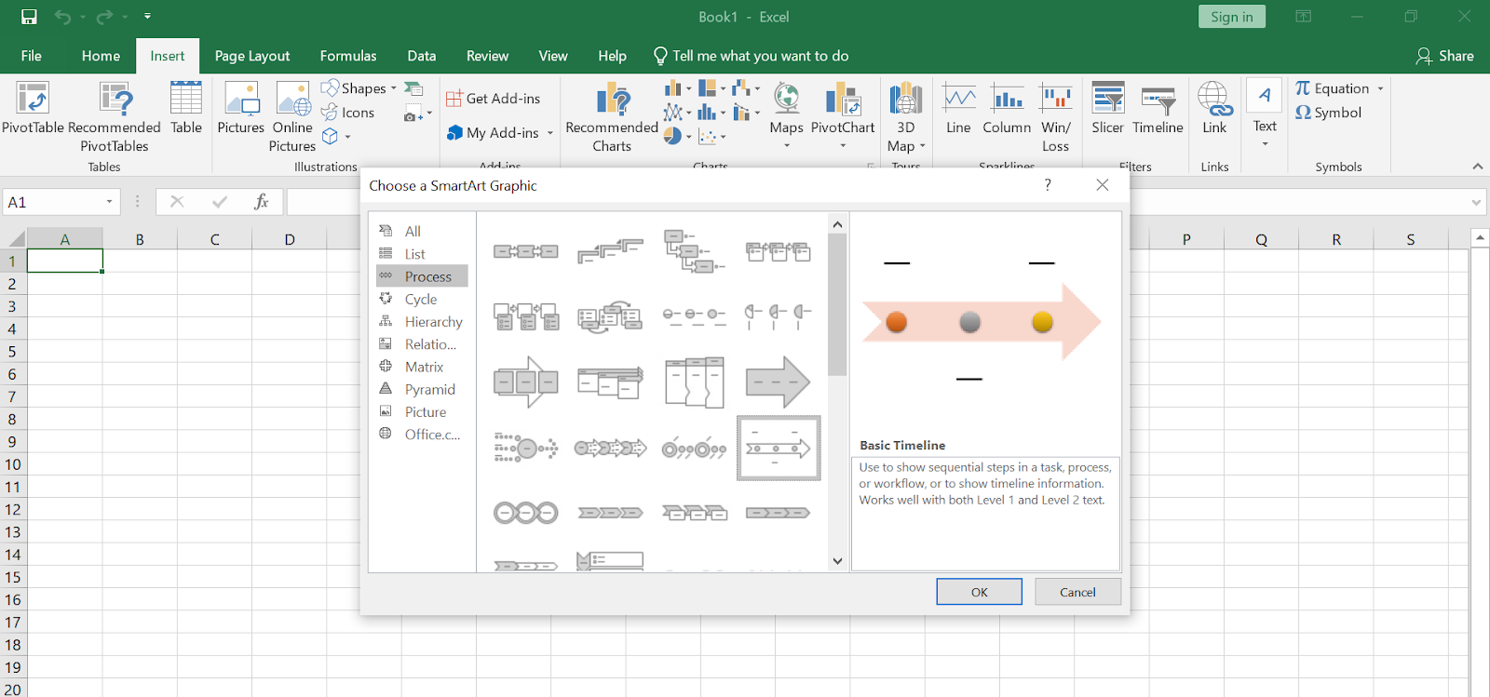Image resolution: width=1490 pixels, height=697 pixels.
Task: Expand the Shapes dropdown
Action: point(393,88)
